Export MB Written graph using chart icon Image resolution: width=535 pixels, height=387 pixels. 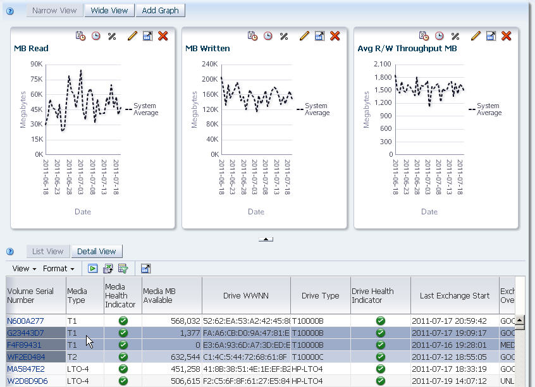click(x=319, y=36)
